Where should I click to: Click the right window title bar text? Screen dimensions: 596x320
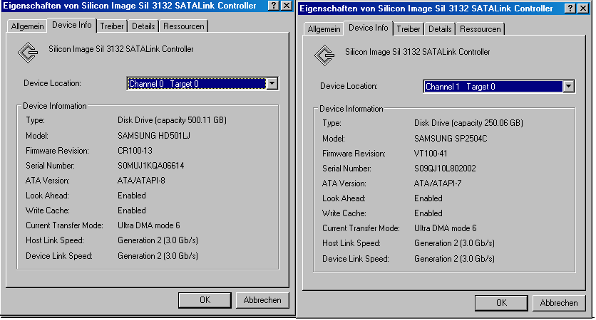coord(426,9)
